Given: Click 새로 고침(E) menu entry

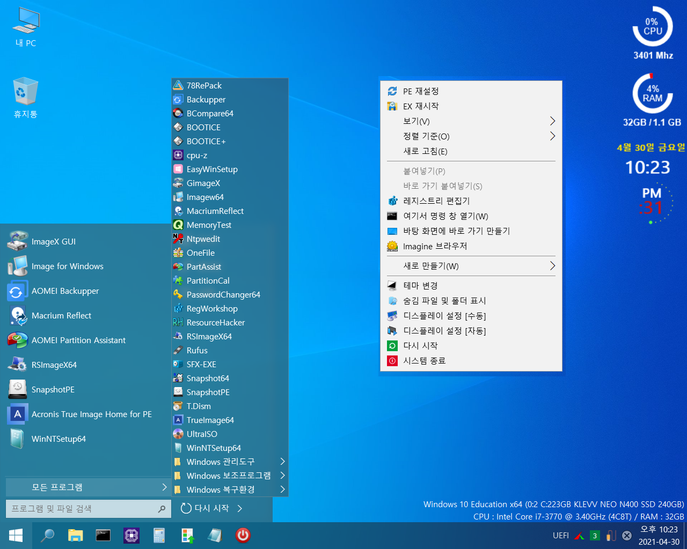Looking at the screenshot, I should pos(471,151).
